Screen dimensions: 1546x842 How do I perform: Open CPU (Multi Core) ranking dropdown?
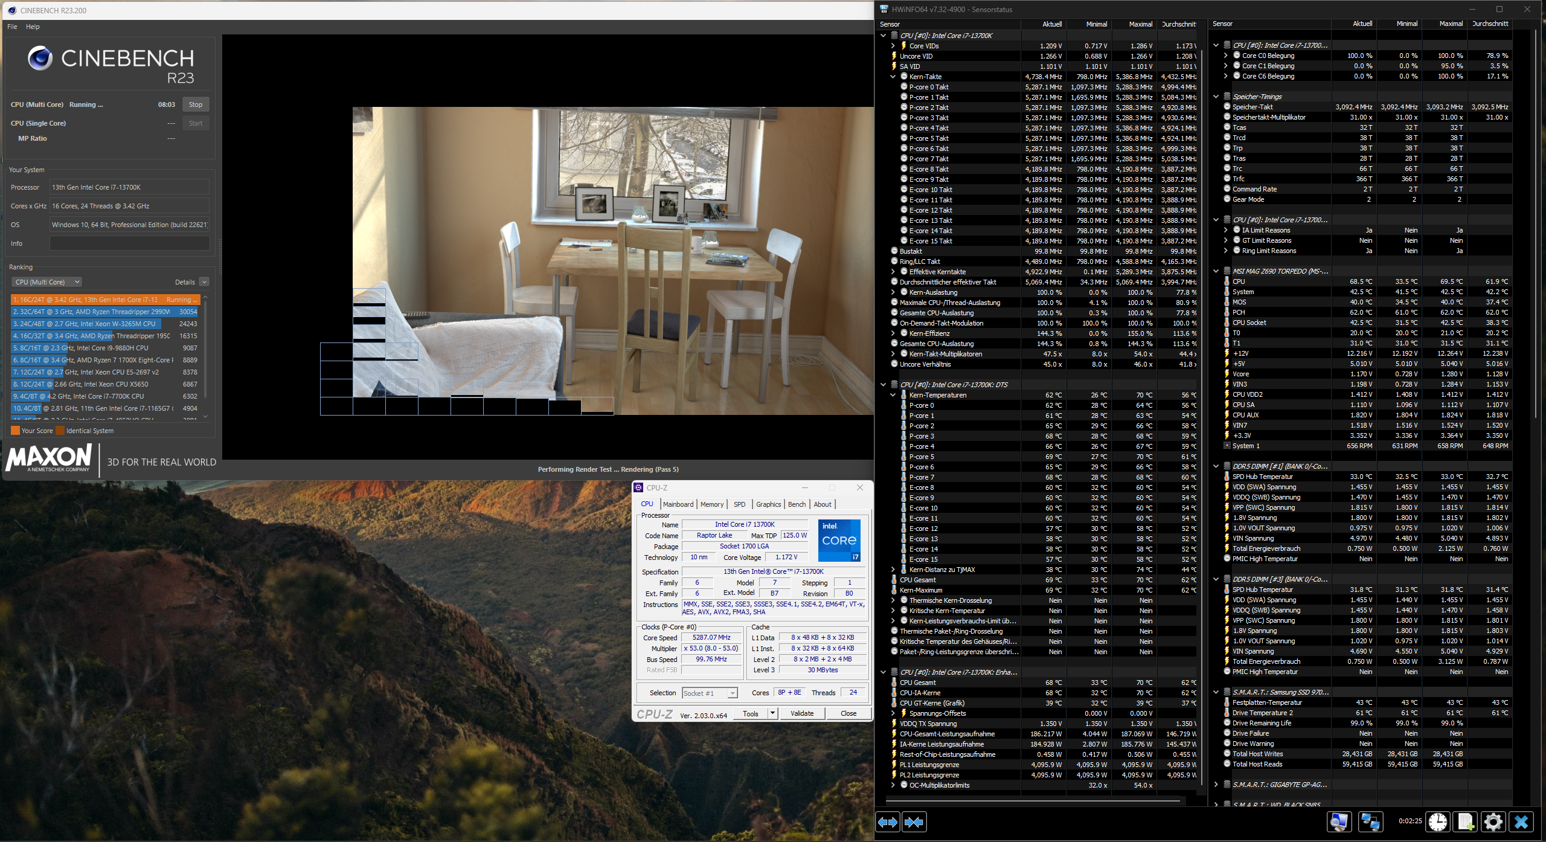(x=47, y=282)
